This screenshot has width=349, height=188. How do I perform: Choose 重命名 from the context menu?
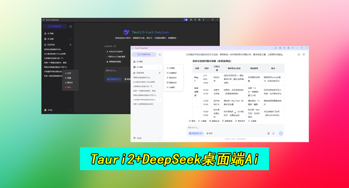[70, 83]
